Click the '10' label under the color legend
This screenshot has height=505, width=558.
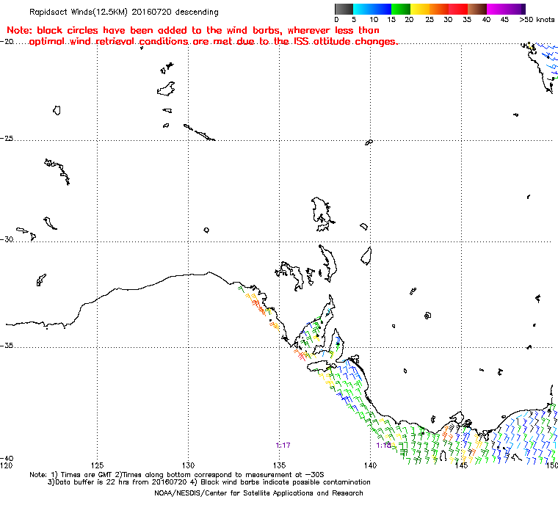point(373,20)
